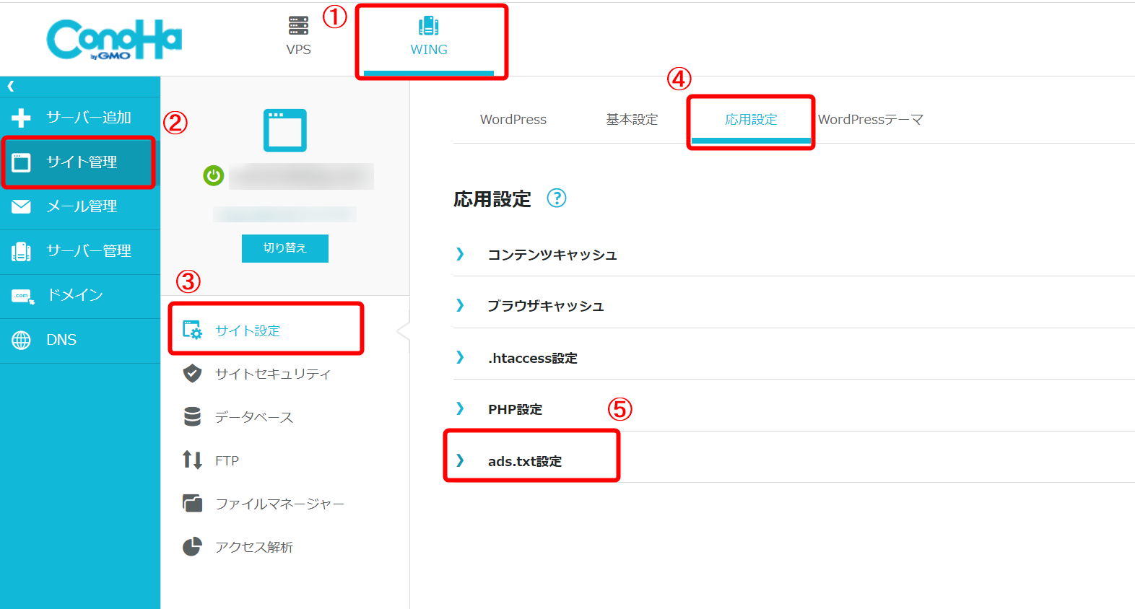Click the 応用設定 heading
The height and width of the screenshot is (609, 1135).
[492, 199]
